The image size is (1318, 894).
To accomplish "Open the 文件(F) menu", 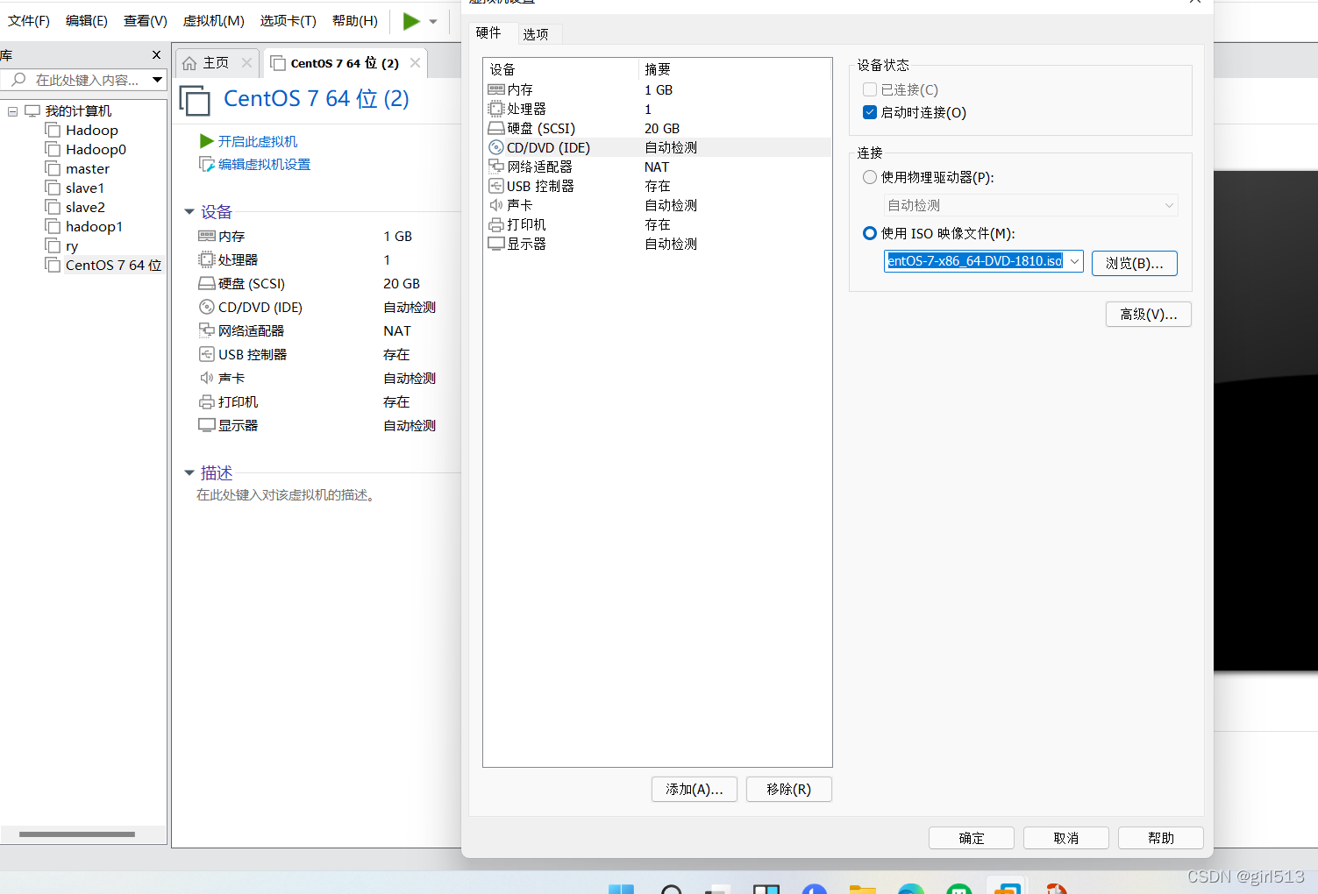I will click(x=29, y=21).
